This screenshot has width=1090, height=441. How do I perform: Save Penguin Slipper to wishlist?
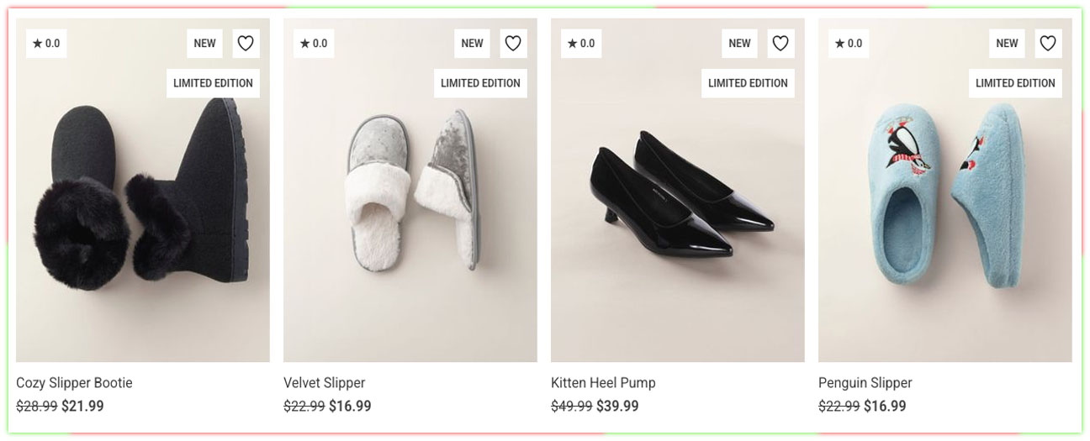pyautogui.click(x=1047, y=44)
